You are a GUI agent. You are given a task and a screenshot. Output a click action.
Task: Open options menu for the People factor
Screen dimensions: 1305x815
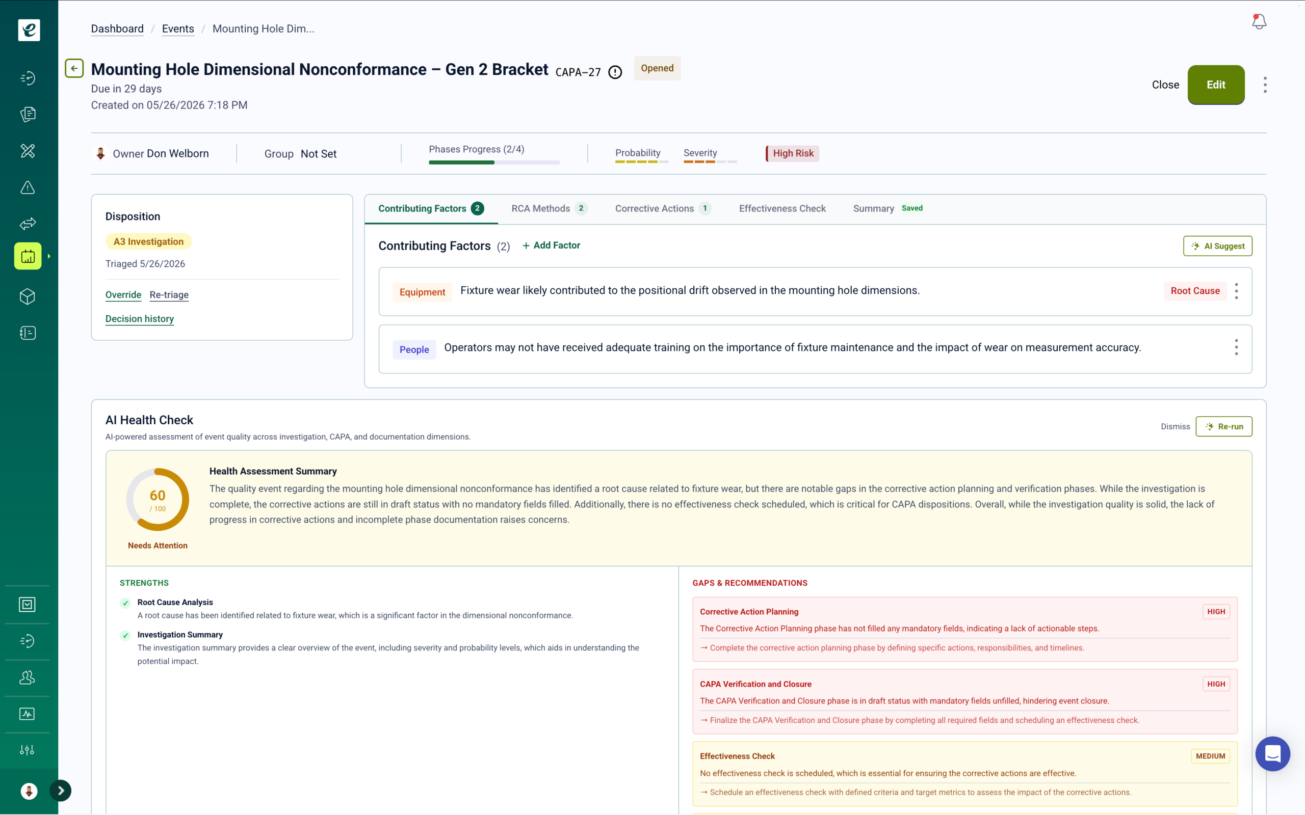pos(1237,348)
